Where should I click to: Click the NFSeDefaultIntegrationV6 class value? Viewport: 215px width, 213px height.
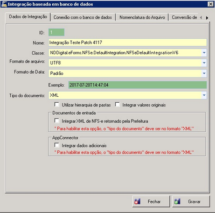tap(114, 53)
